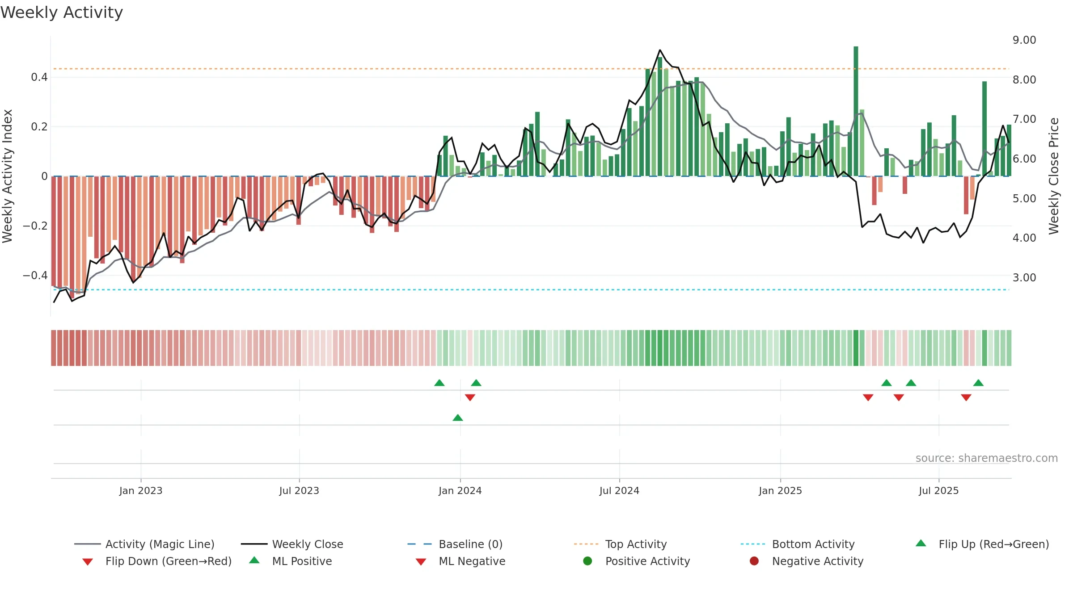
Task: Click the 0.4 activity index axis tick
Action: click(39, 77)
